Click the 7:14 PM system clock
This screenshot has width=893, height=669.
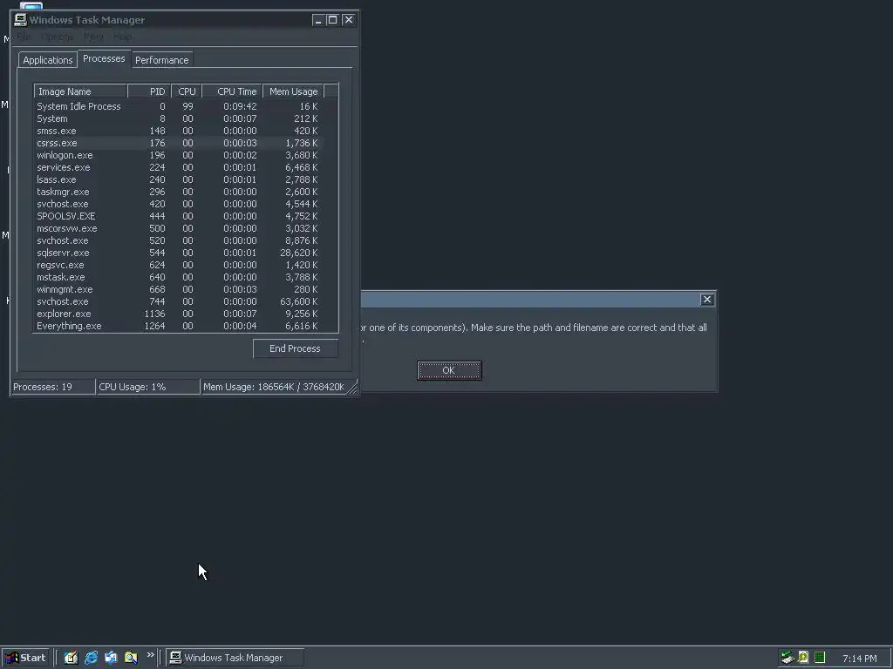pos(859,659)
